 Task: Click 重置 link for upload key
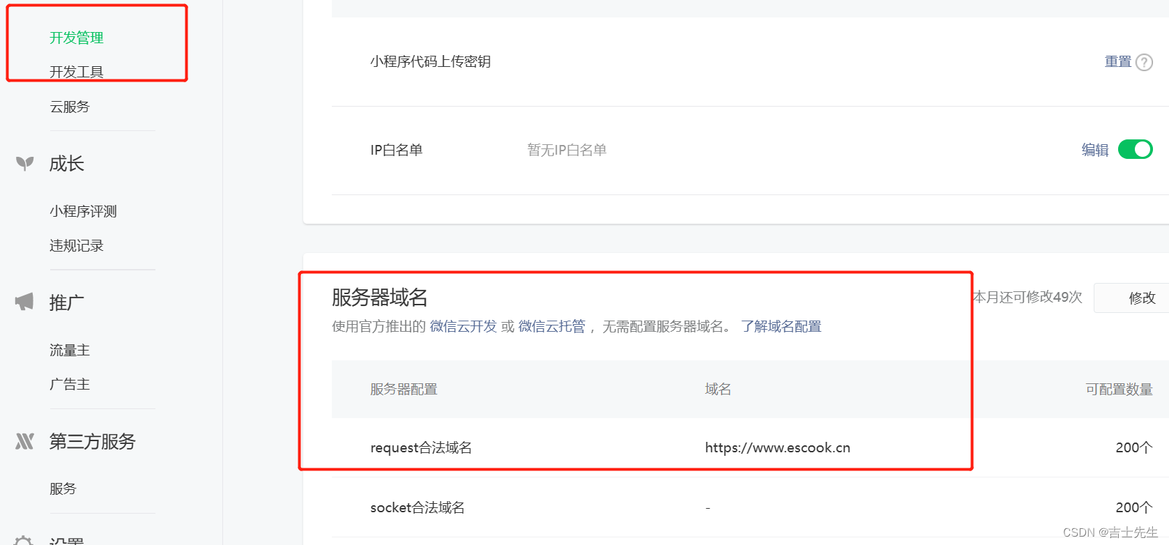pos(1118,61)
